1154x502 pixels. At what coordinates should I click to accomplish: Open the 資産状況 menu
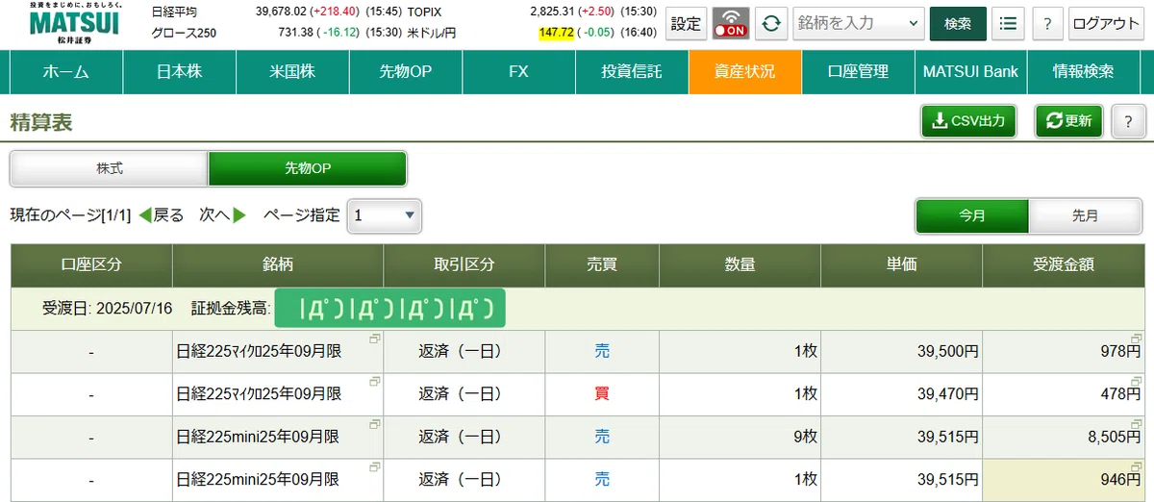745,71
